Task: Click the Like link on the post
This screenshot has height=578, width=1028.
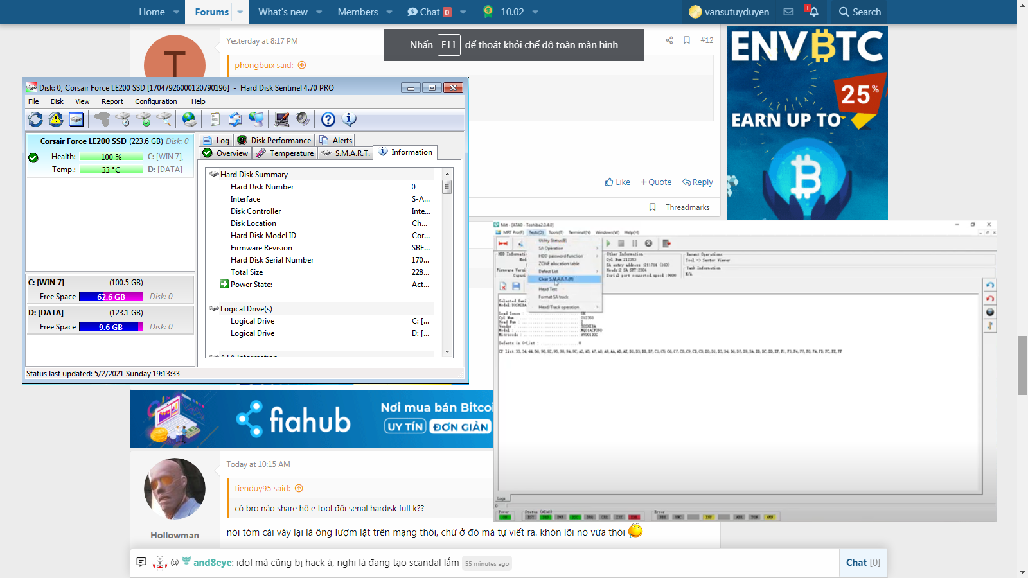Action: pyautogui.click(x=617, y=182)
